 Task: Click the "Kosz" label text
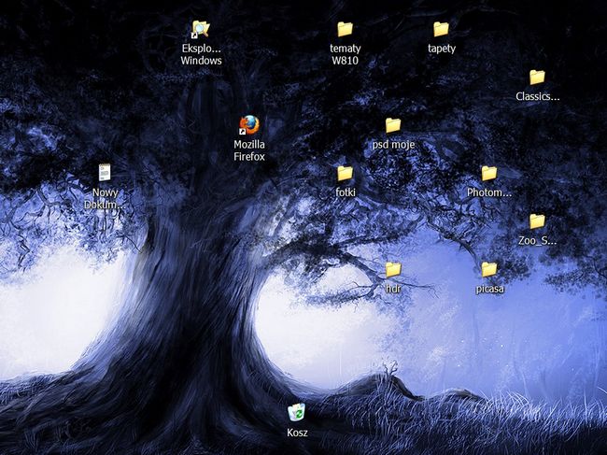click(297, 433)
